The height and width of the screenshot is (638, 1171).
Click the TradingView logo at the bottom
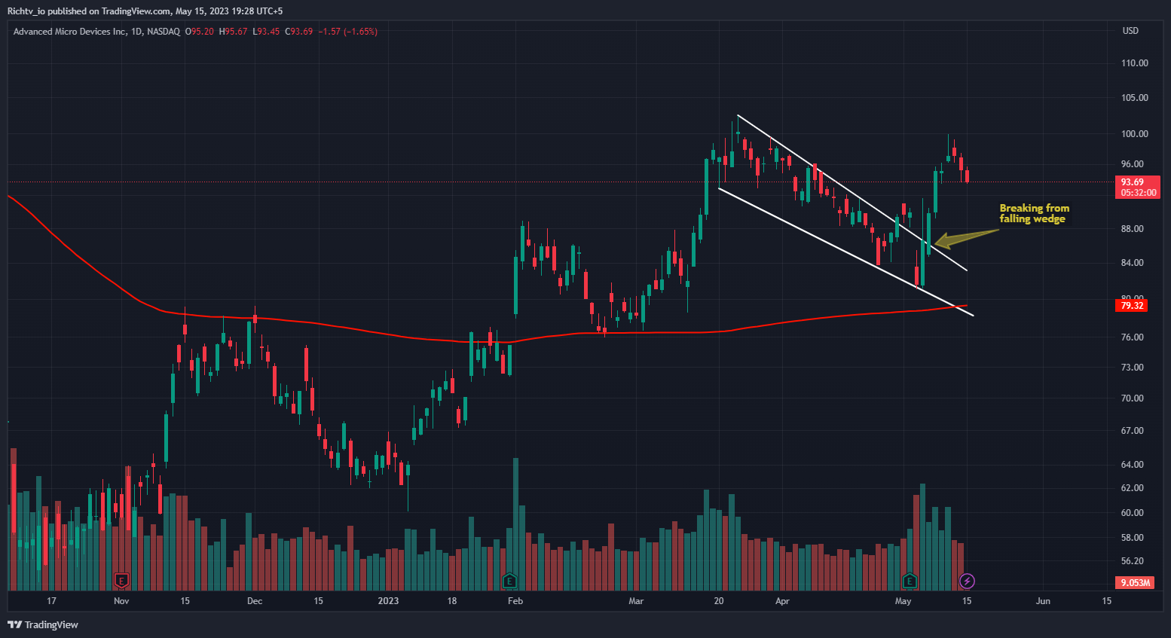click(x=43, y=624)
